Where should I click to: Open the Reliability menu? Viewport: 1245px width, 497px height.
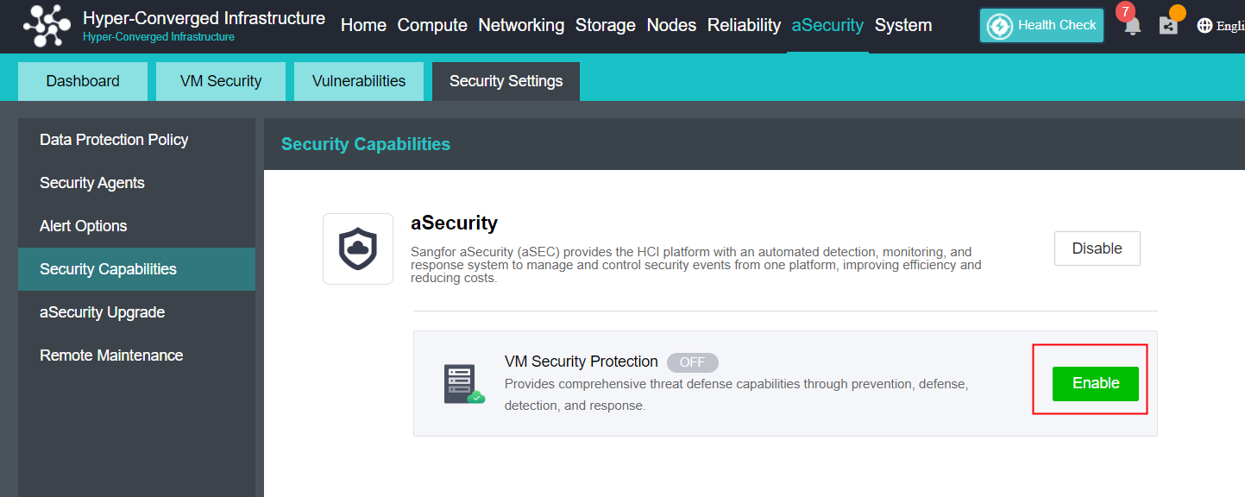744,26
